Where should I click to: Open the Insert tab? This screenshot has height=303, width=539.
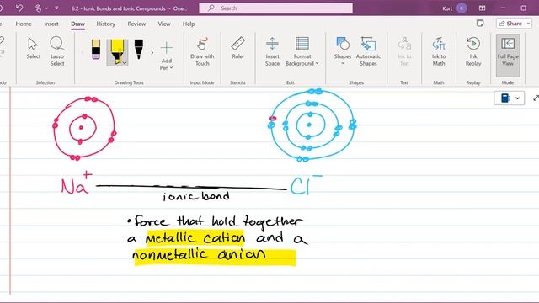coord(51,24)
